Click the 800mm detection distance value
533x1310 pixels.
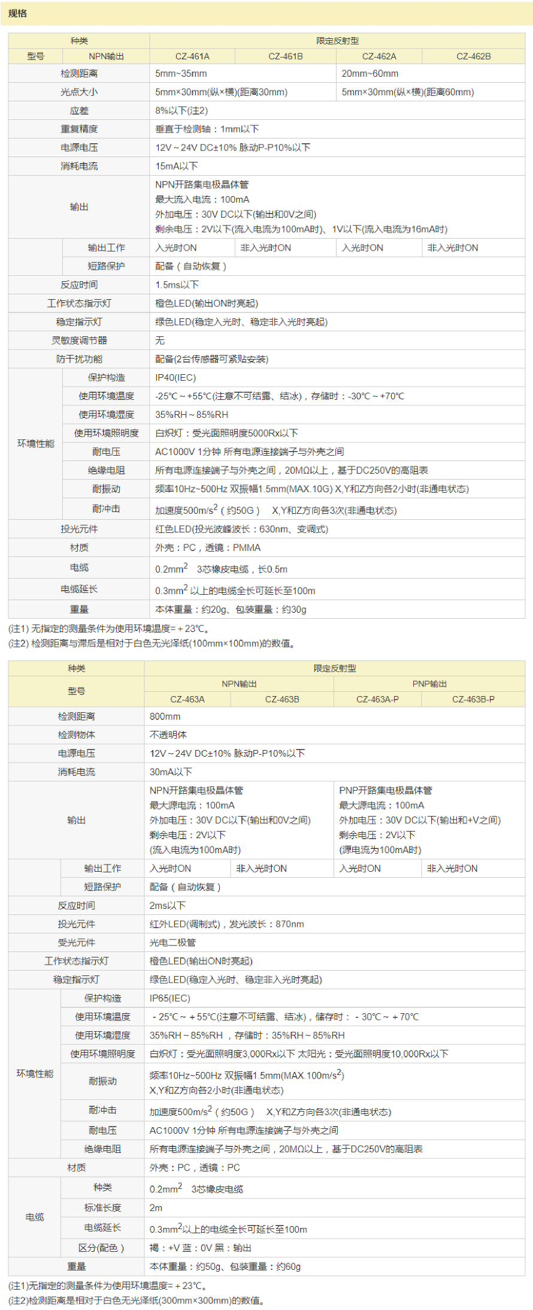tap(165, 716)
